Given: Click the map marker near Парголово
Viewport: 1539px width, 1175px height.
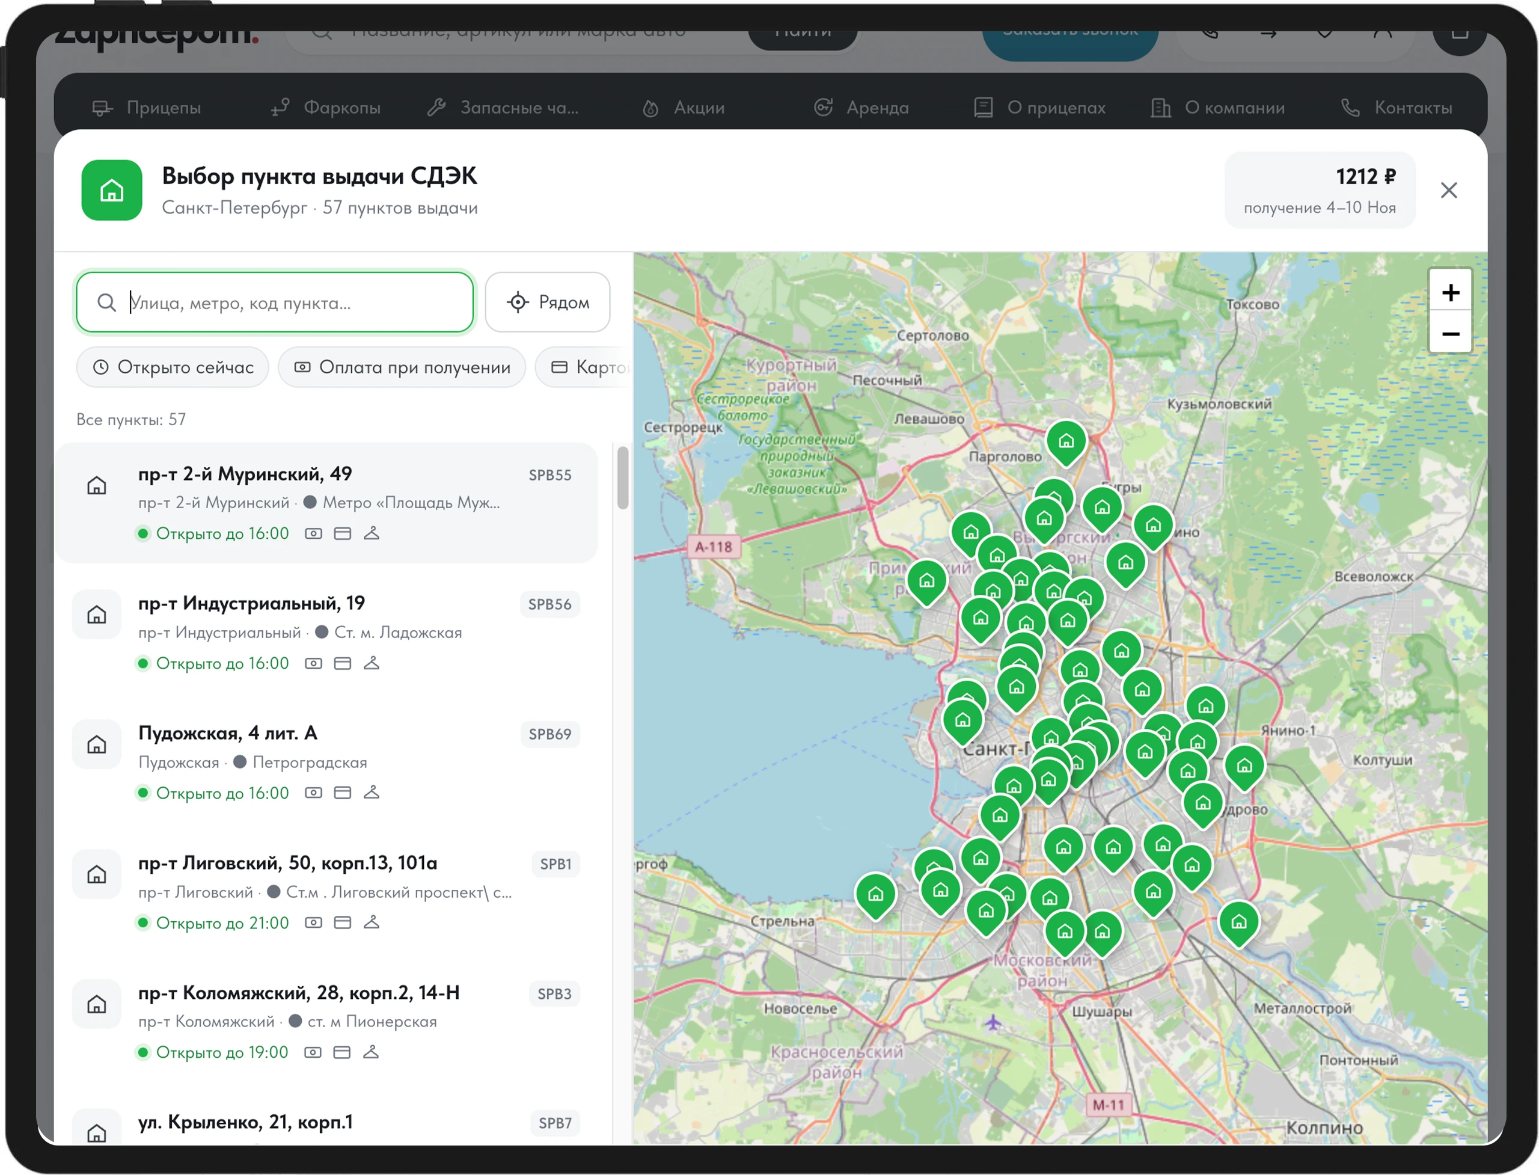Looking at the screenshot, I should tap(1066, 443).
